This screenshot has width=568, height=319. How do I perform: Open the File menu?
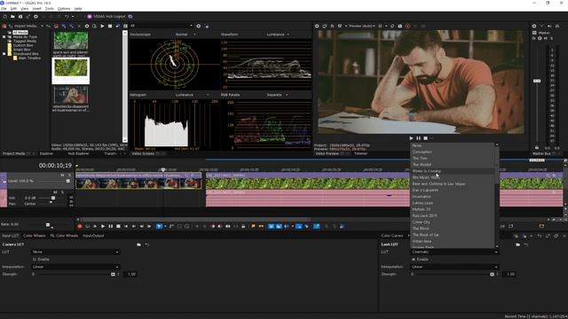[x=4, y=9]
